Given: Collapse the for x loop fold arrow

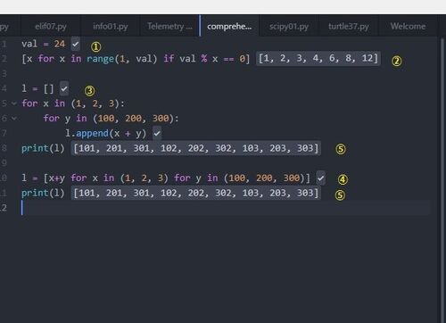Looking at the screenshot, I should tap(13, 104).
